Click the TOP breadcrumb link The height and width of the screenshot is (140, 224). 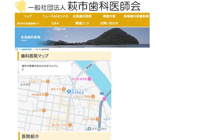(x=16, y=49)
